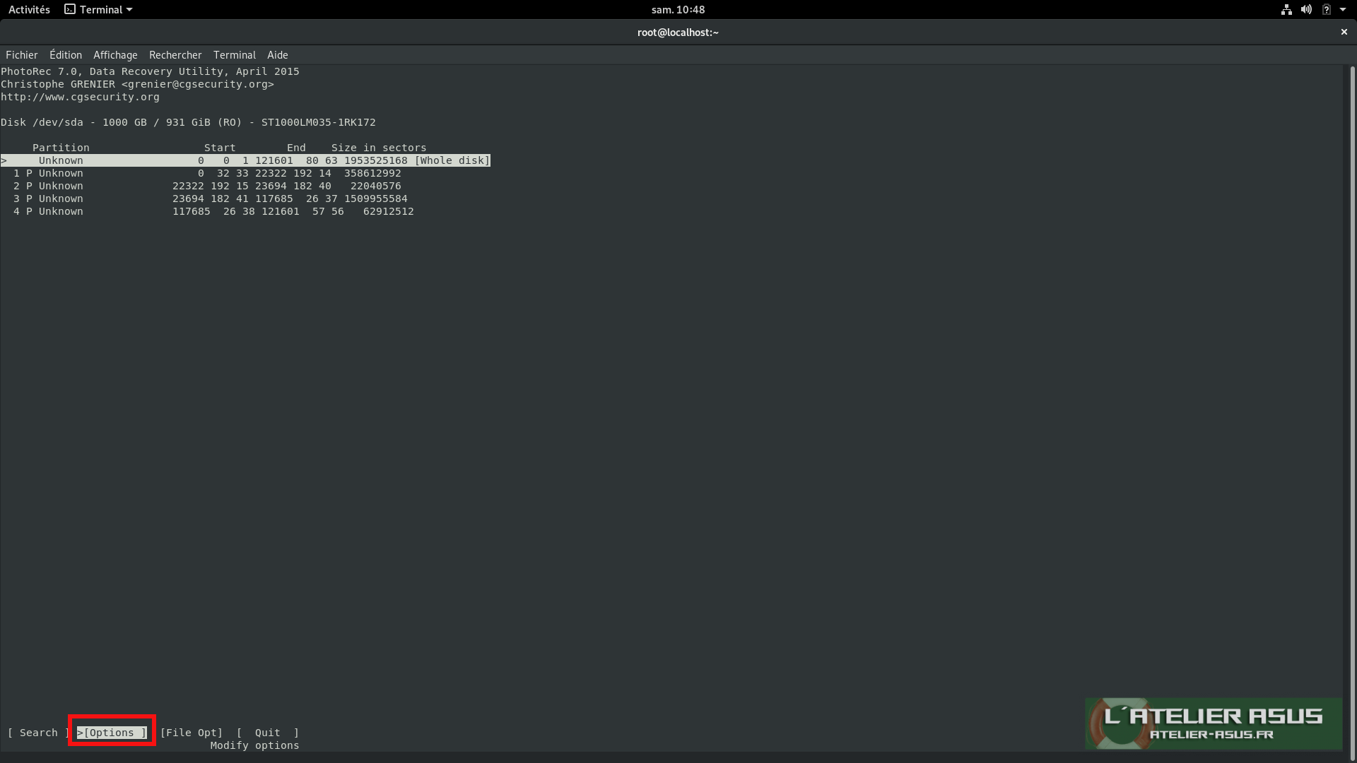Click Activités in the top bar
The height and width of the screenshot is (763, 1357).
(x=29, y=9)
